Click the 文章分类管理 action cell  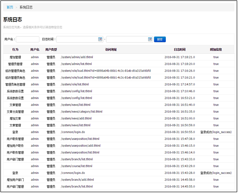tap(15, 112)
